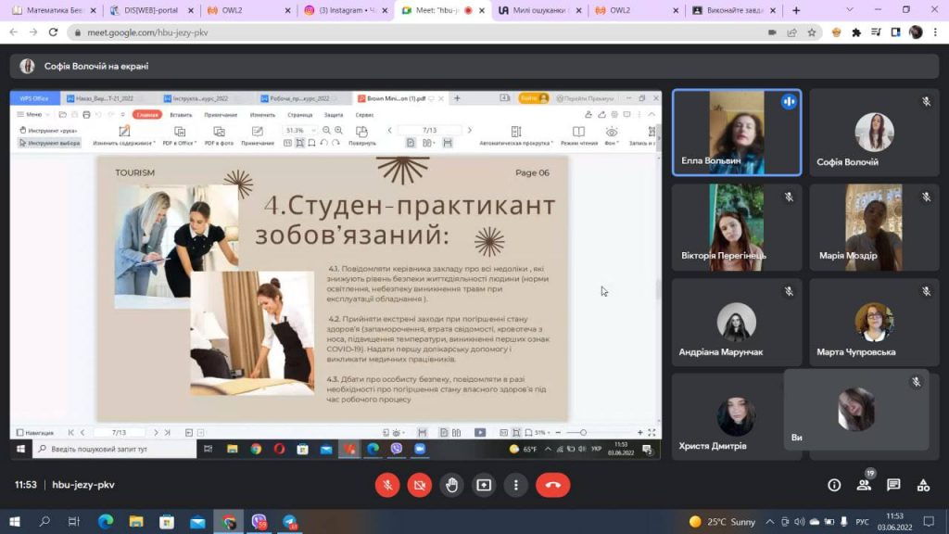The image size is (949, 534).
Task: Select Елла Вольвин video tile
Action: pyautogui.click(x=736, y=133)
